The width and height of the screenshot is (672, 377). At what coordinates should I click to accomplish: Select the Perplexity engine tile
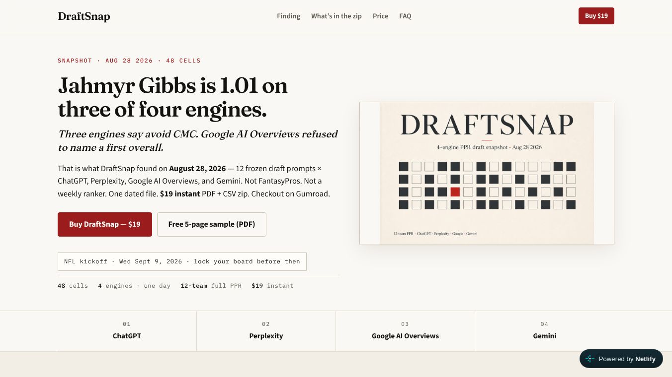pos(266,331)
